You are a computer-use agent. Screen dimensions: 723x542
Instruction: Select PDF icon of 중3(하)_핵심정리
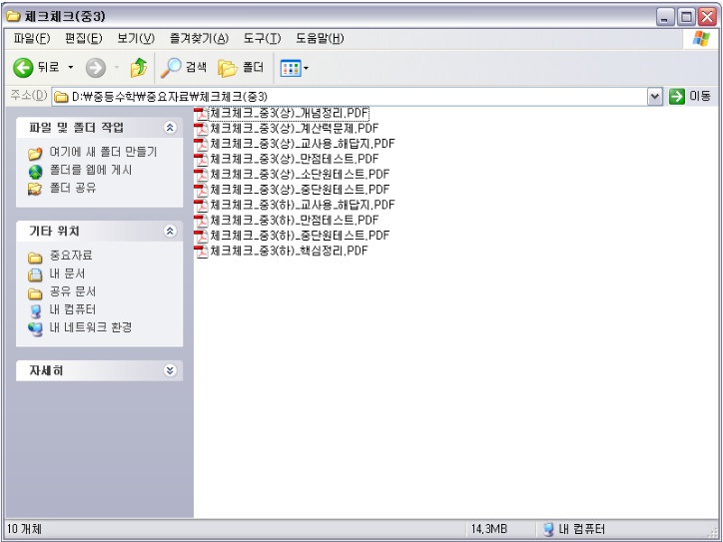201,252
